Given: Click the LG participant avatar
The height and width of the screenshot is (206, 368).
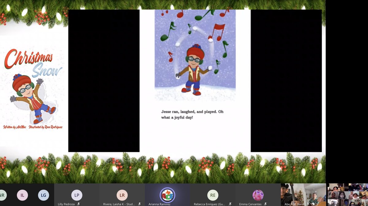Looking at the screenshot, I should point(44,195).
